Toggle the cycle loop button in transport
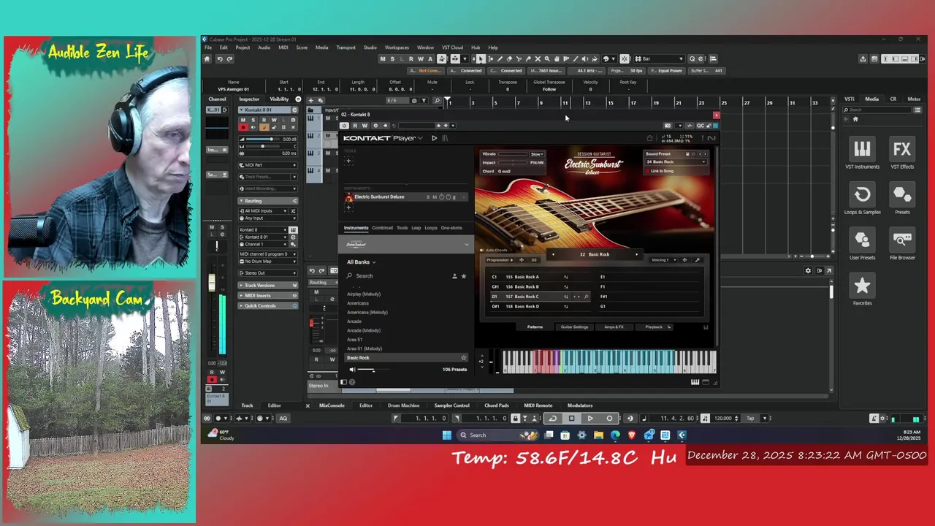The image size is (935, 526). (x=552, y=418)
